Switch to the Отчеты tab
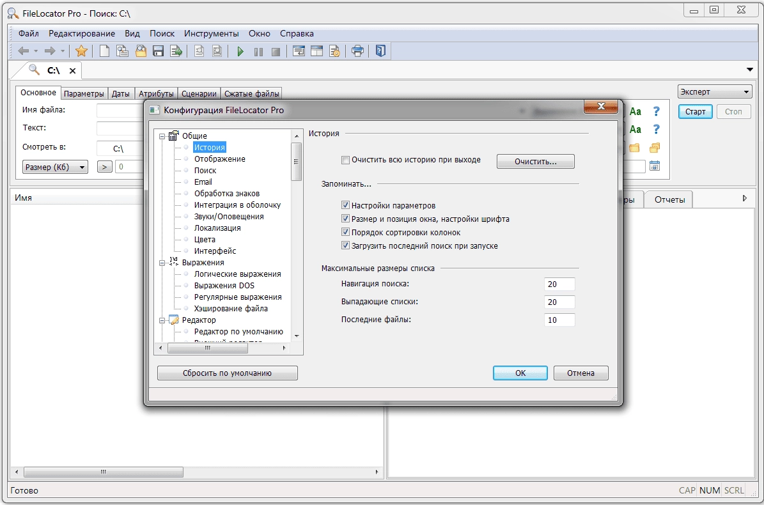 [x=669, y=199]
